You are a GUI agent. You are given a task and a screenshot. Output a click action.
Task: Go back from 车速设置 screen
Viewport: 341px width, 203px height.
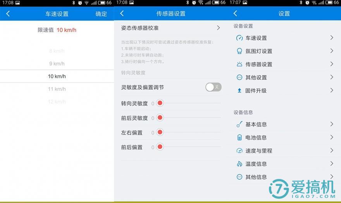(x=8, y=14)
